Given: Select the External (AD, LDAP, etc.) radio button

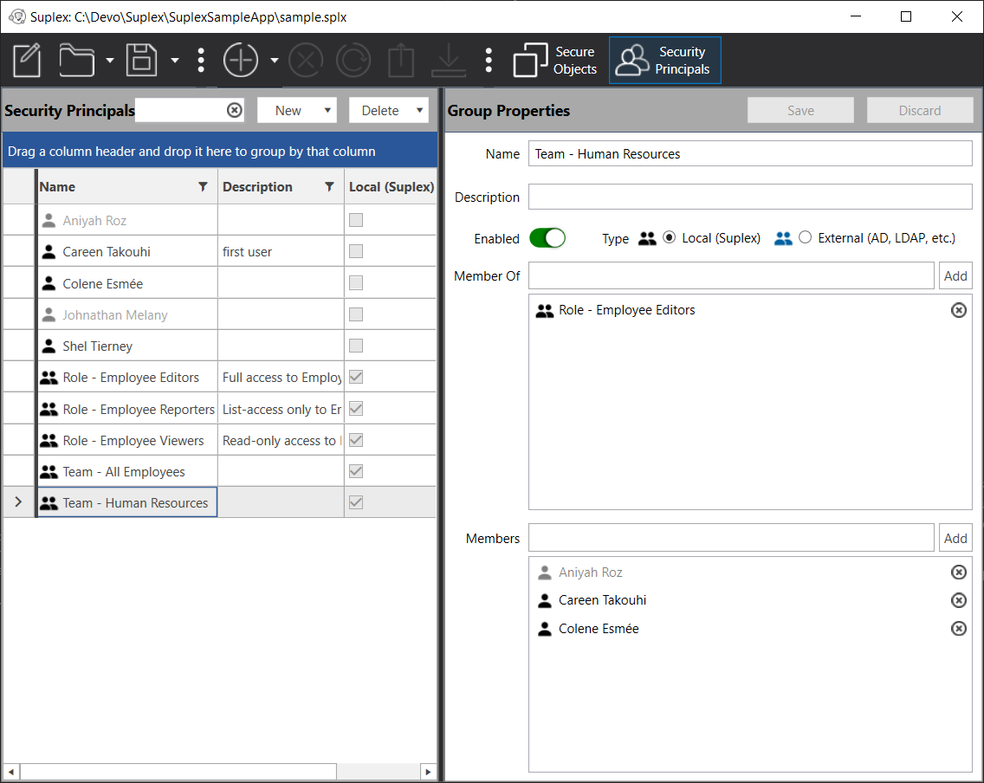Looking at the screenshot, I should pos(806,238).
